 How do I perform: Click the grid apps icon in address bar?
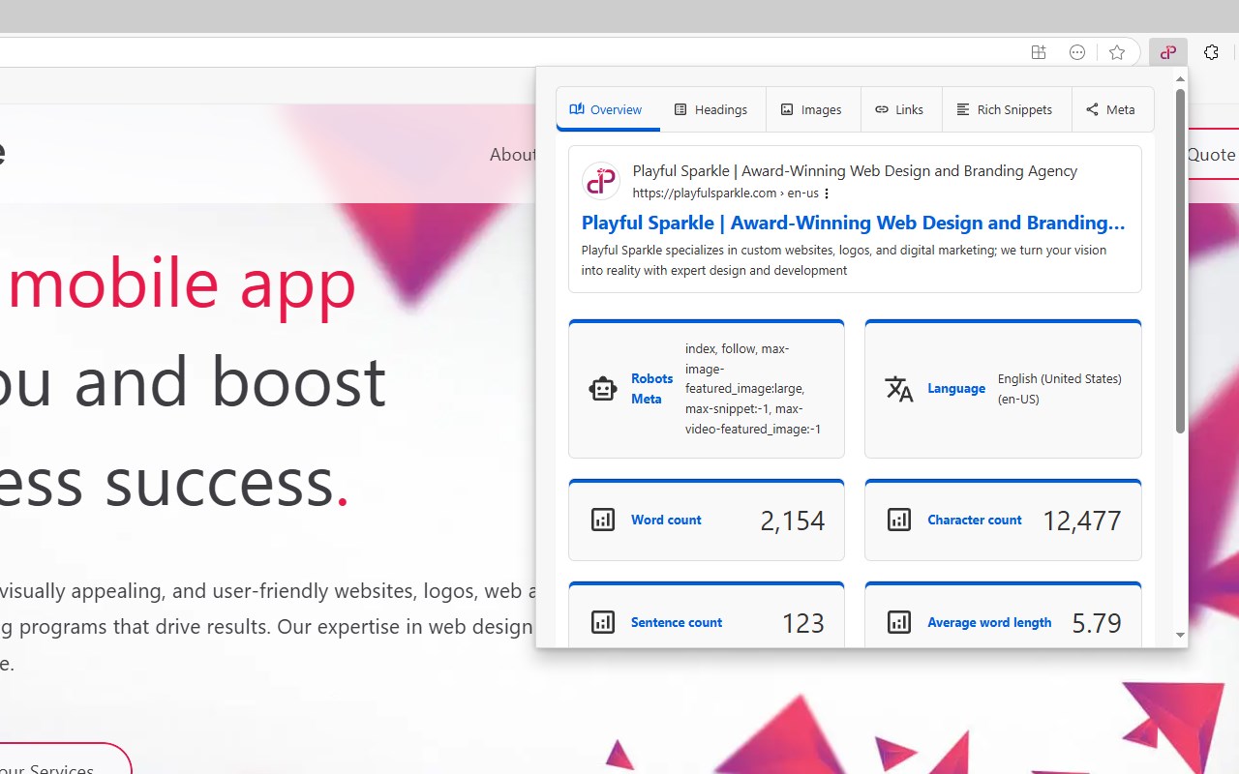tap(1039, 52)
